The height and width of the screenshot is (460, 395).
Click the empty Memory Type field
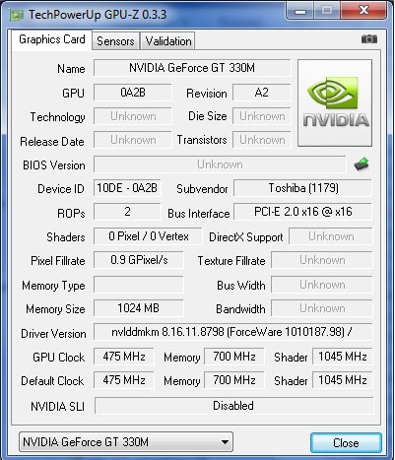(x=139, y=285)
